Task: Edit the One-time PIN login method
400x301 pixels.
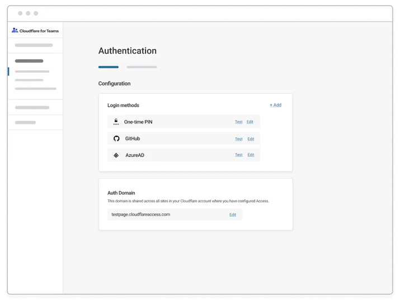Action: (x=250, y=122)
